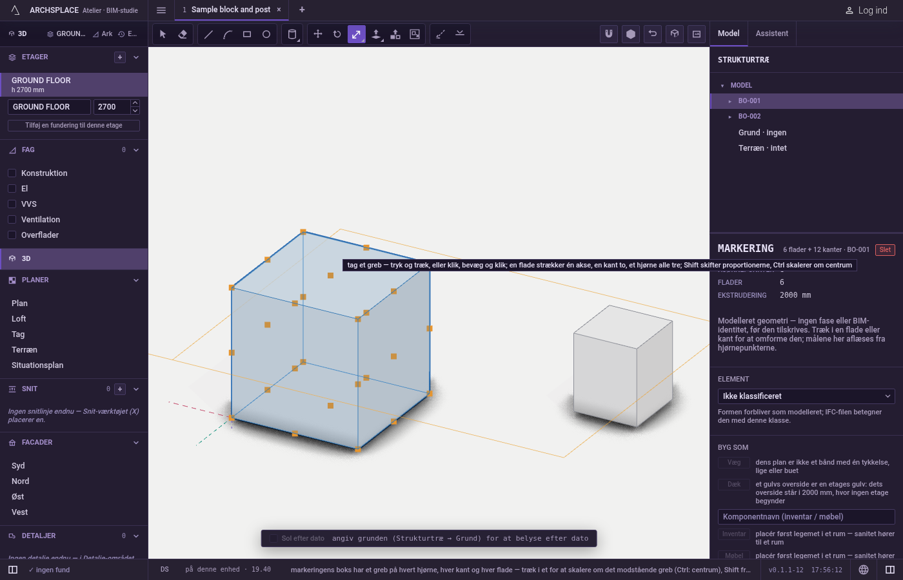Click the solid hexagon shading icon
Screen dimensions: 903x580
point(631,34)
